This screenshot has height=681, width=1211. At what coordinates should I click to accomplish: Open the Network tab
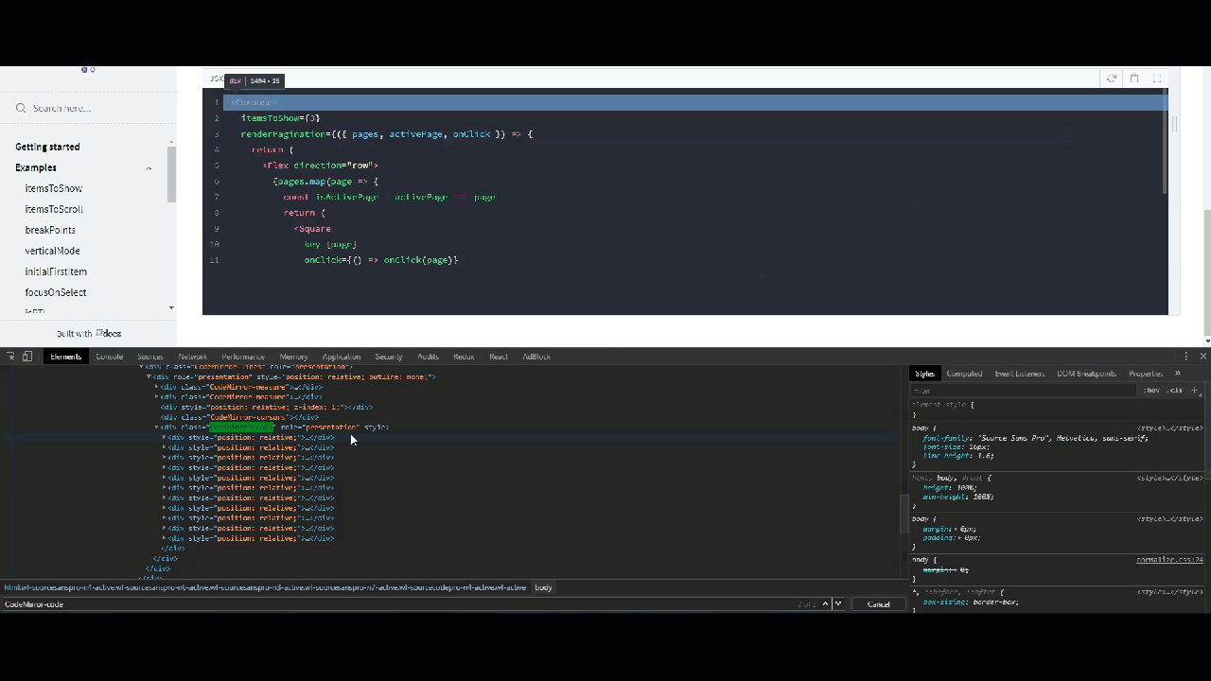[x=192, y=357]
